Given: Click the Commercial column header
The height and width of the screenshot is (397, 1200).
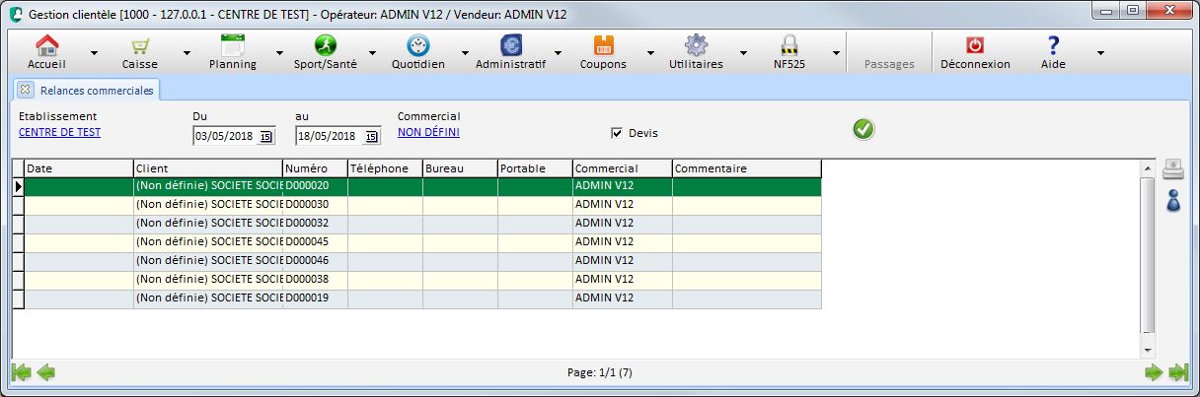Looking at the screenshot, I should tap(623, 168).
